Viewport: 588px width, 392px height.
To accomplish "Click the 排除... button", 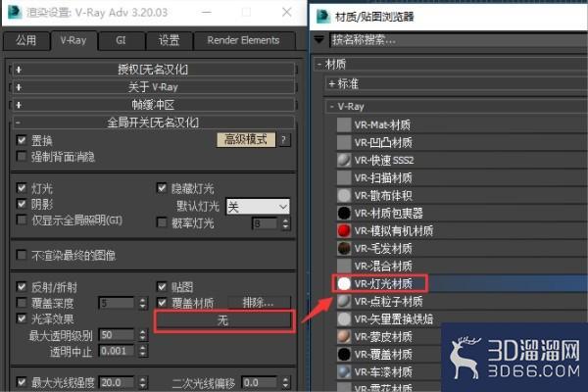I will [x=258, y=303].
